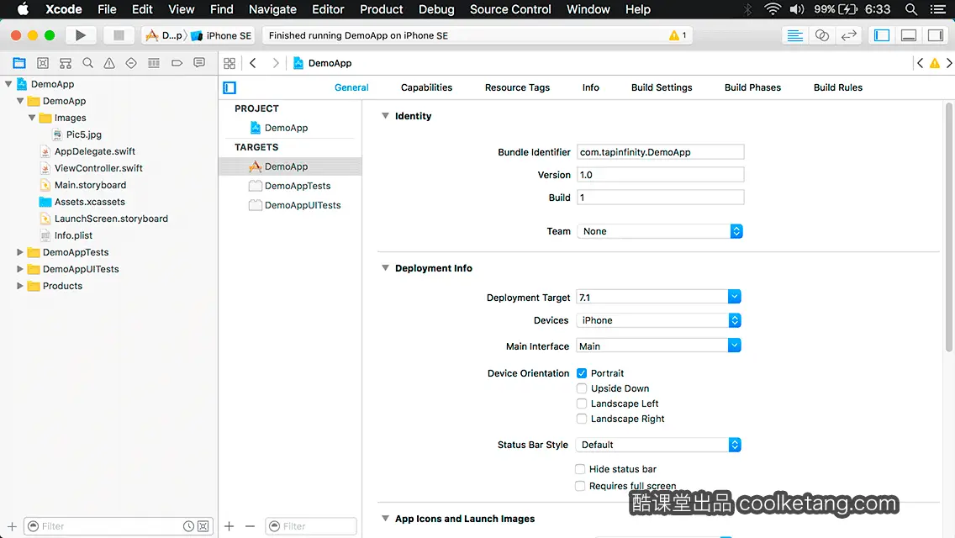This screenshot has height=538, width=955.
Task: Click the Bundle Identifier field
Action: tap(660, 151)
